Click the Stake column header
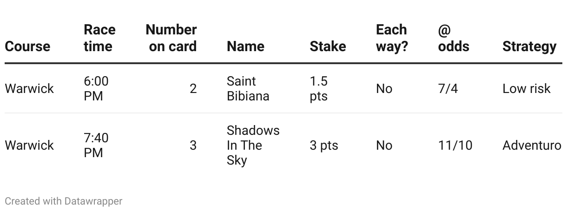Viewport: 567px width, 212px height. point(328,46)
